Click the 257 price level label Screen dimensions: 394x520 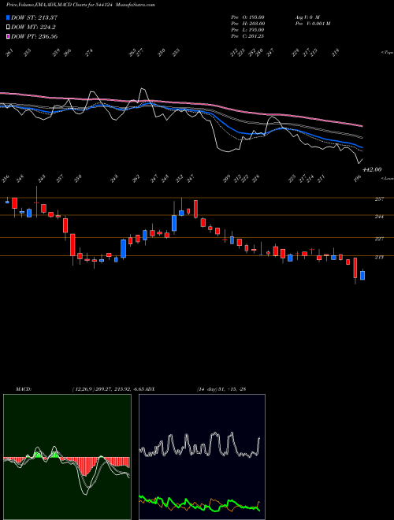point(379,199)
